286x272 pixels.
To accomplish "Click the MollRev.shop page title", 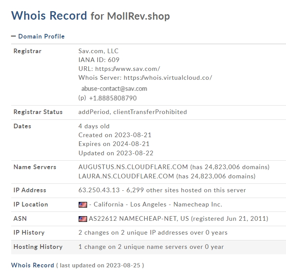I will click(138, 16).
